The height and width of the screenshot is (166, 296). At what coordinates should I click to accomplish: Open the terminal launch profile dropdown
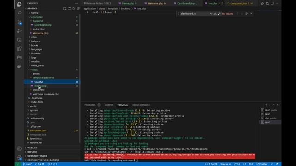269,105
